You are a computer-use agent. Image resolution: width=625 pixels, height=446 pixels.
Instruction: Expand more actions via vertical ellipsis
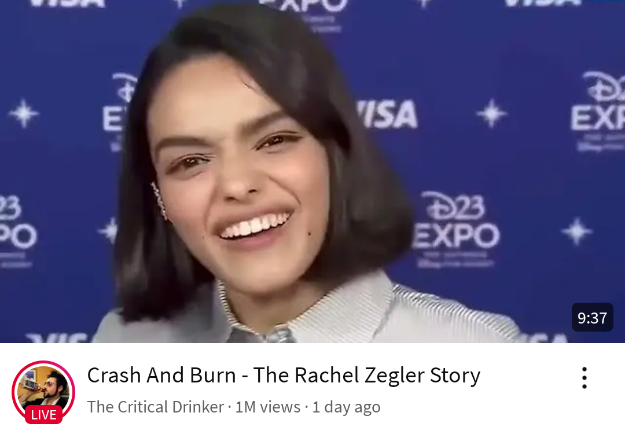point(584,378)
